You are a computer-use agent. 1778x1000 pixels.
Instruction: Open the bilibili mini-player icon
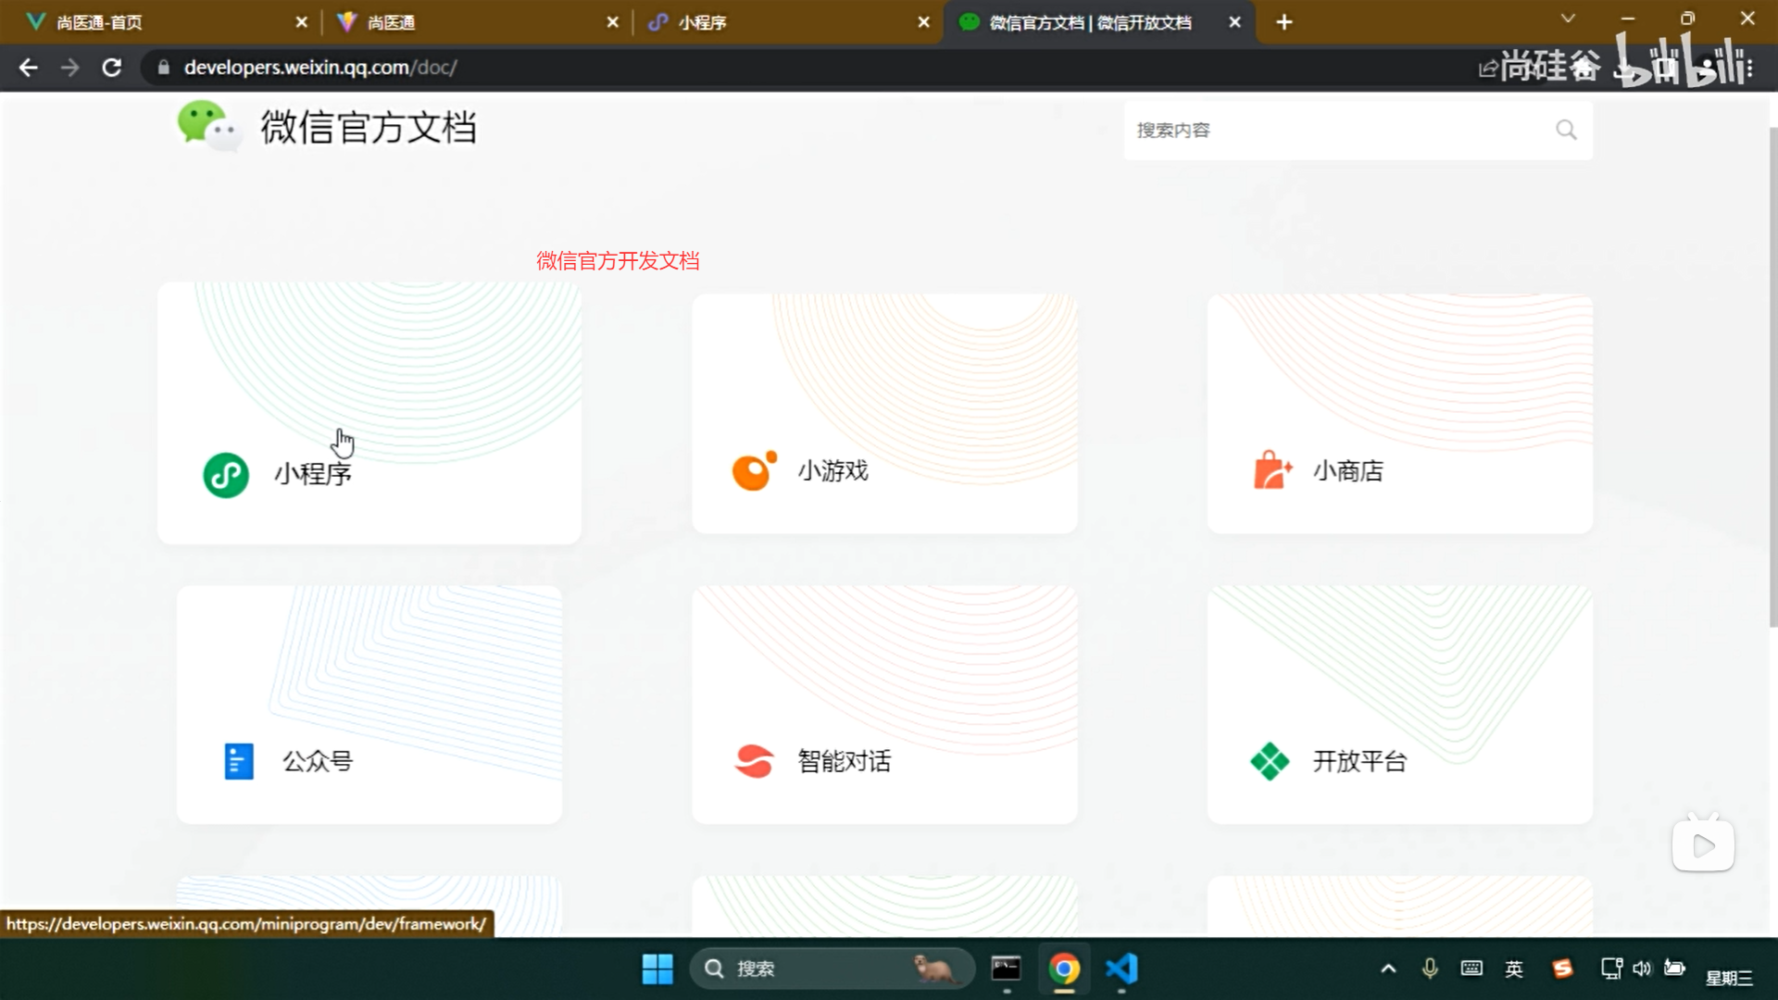[1702, 844]
